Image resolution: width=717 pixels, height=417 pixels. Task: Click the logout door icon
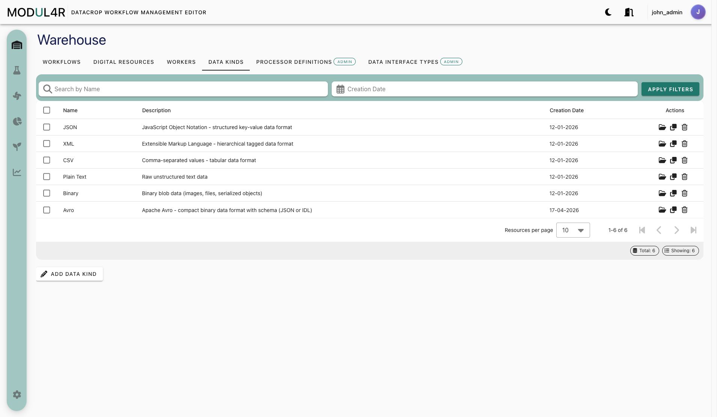click(629, 12)
